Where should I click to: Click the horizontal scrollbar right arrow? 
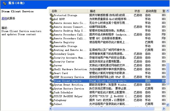coord(164,108)
